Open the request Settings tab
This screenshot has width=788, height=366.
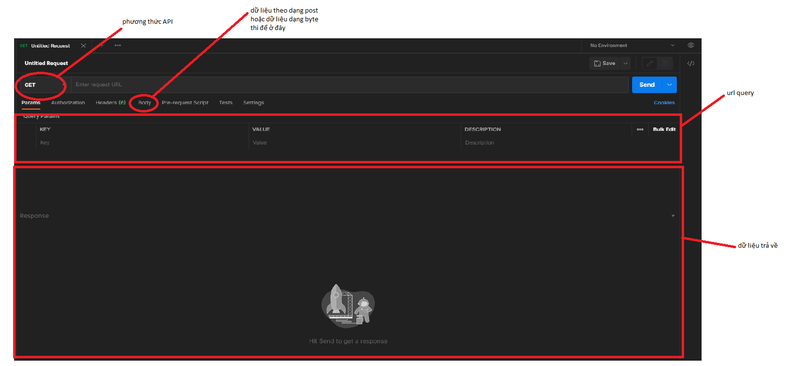pos(253,103)
